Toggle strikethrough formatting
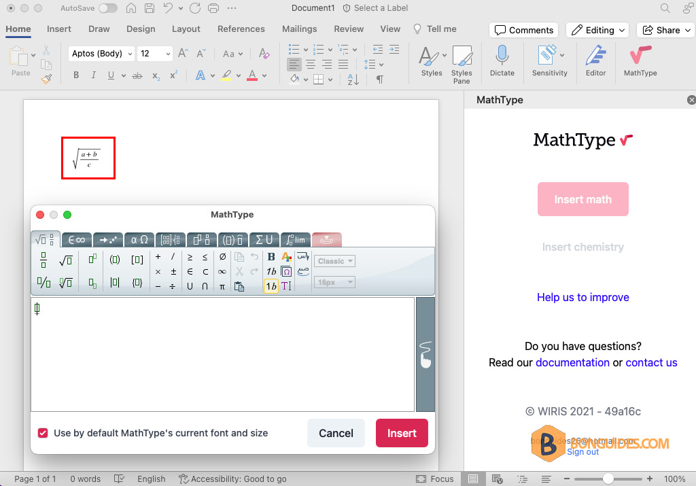Screen dimensions: 696x486 click(x=137, y=76)
